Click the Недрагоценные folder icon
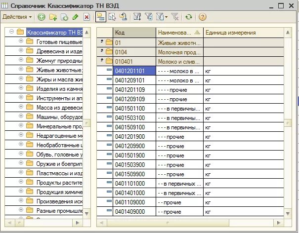Viewport: 299px width, 233px height. coord(30,135)
